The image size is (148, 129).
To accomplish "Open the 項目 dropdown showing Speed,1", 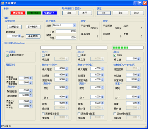I will 64,25.
